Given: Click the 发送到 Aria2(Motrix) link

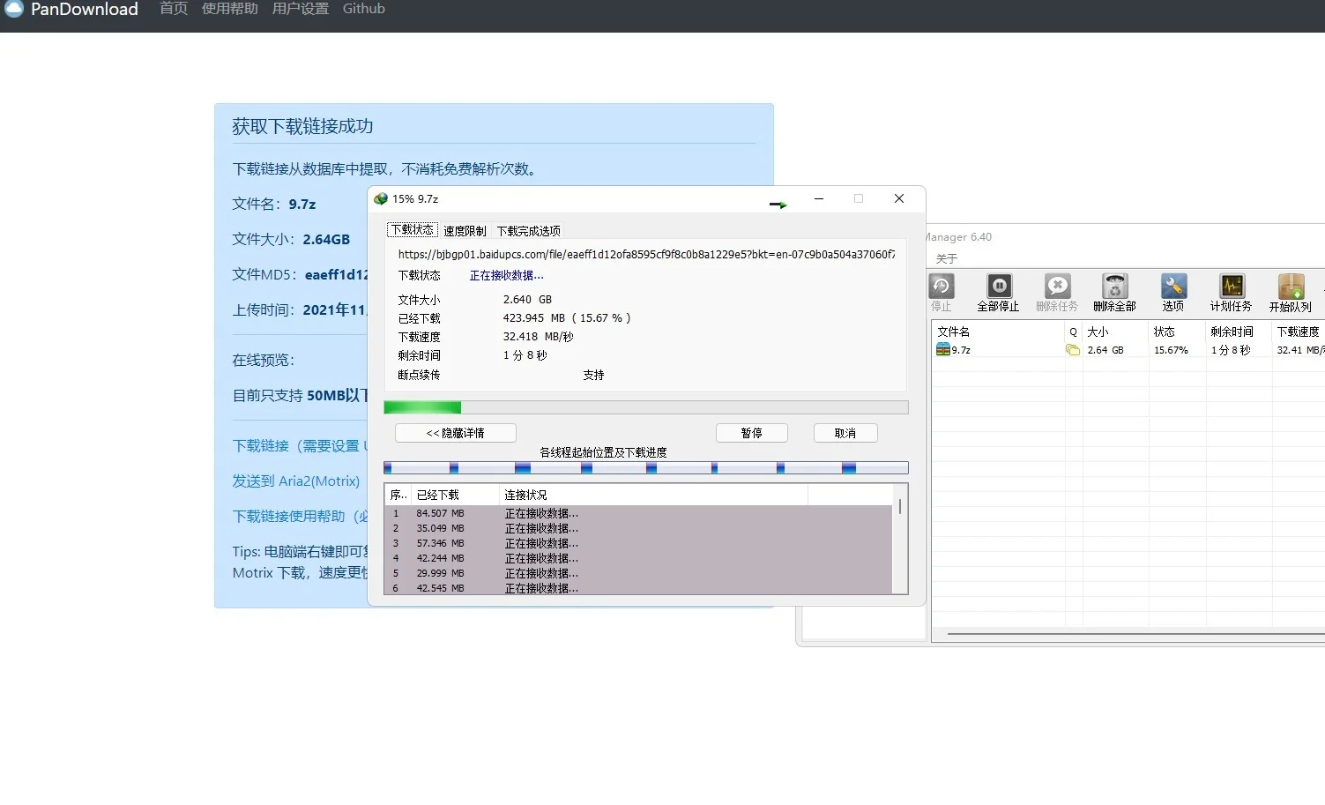Looking at the screenshot, I should coord(296,481).
